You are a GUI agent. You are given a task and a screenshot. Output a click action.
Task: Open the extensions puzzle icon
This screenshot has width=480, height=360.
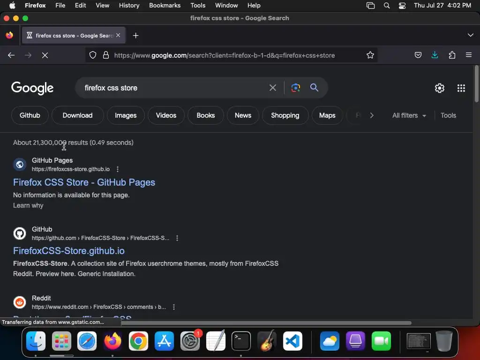(x=452, y=55)
